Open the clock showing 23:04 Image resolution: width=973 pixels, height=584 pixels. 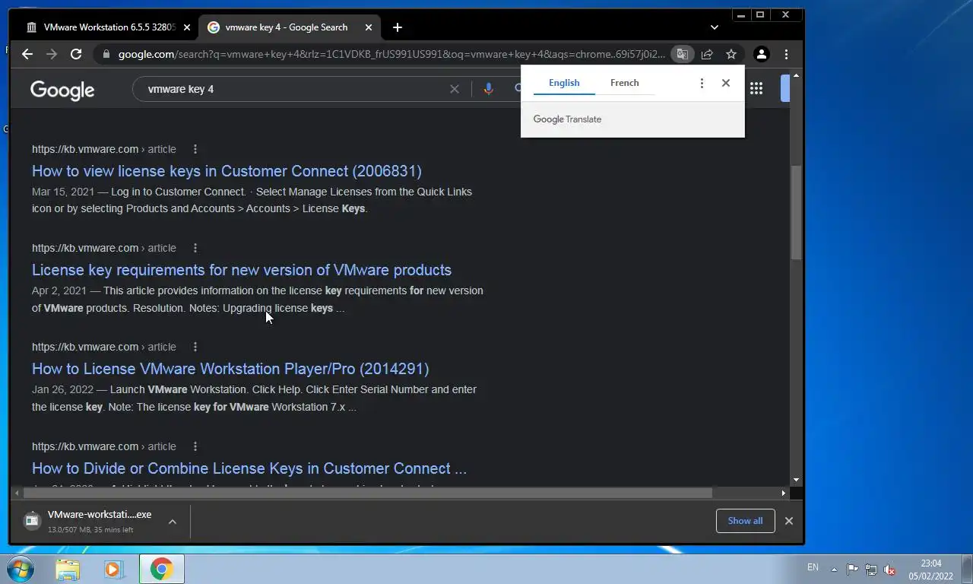click(931, 570)
